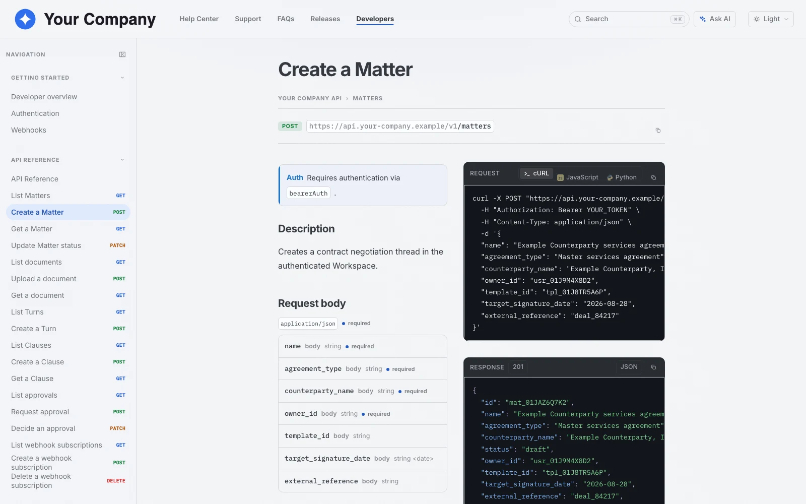The width and height of the screenshot is (806, 504).
Task: Click the JSON response format label
Action: [x=629, y=367]
